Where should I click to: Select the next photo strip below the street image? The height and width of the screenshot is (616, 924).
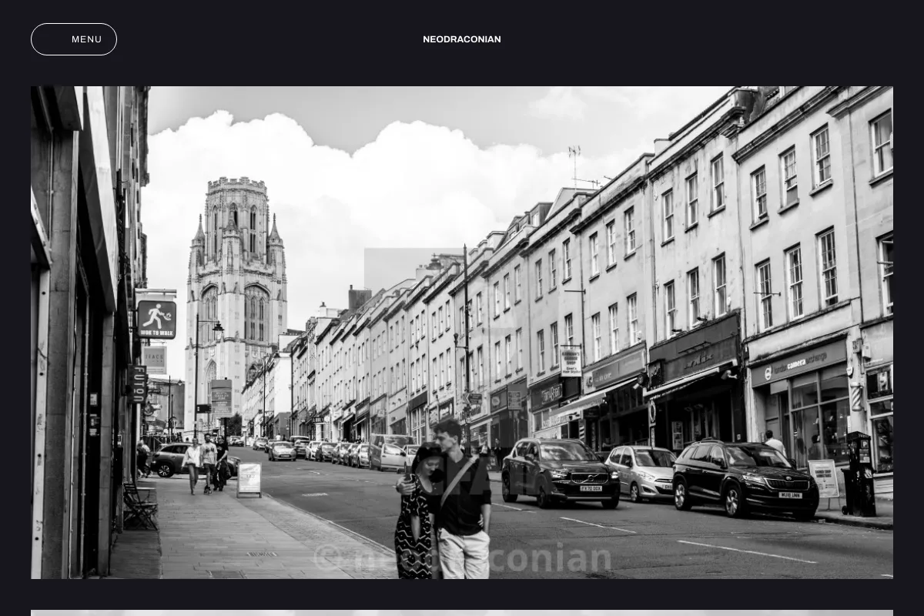[462, 613]
